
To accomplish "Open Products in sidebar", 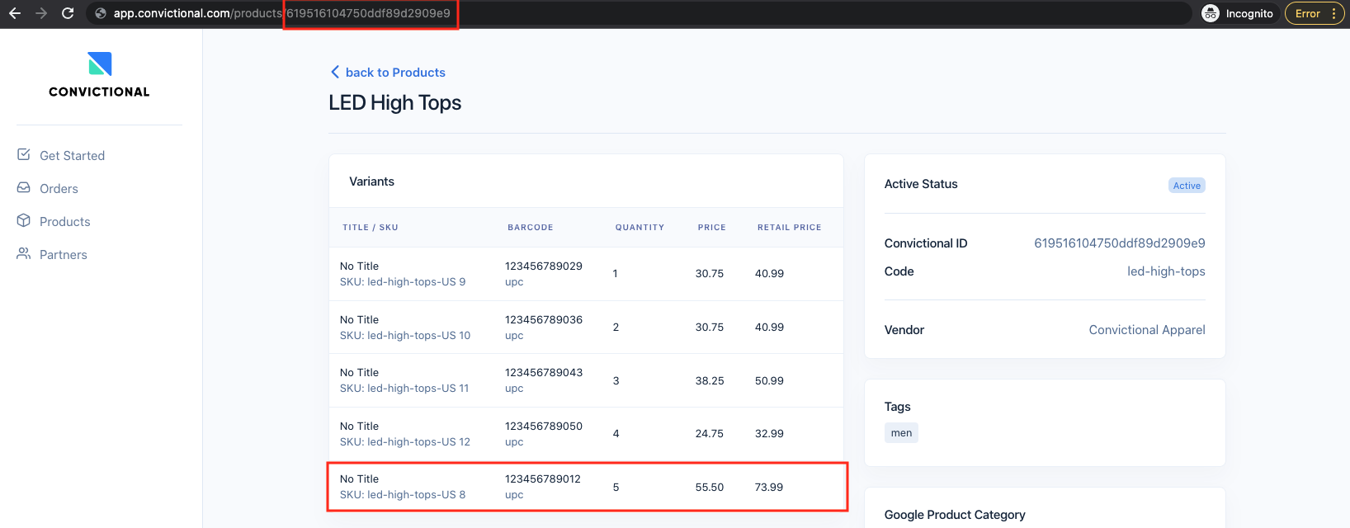I will (64, 221).
